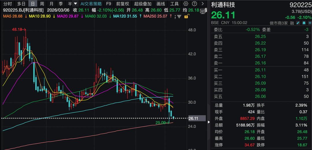This screenshot has height=150, width=312.
Task: Click the help question mark icon
Action: pos(194,4)
